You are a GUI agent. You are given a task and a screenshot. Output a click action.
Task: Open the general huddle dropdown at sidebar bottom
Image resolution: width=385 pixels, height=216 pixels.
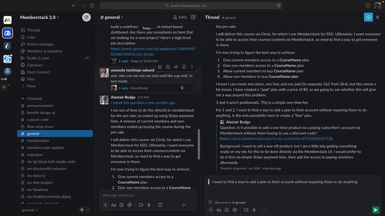click(x=30, y=210)
